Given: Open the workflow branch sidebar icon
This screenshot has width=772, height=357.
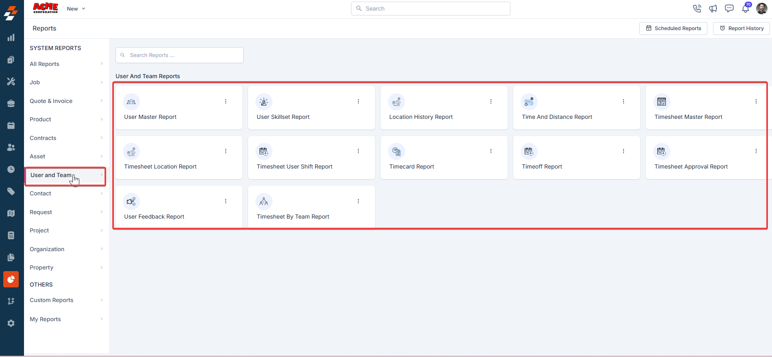Looking at the screenshot, I should pos(11,301).
